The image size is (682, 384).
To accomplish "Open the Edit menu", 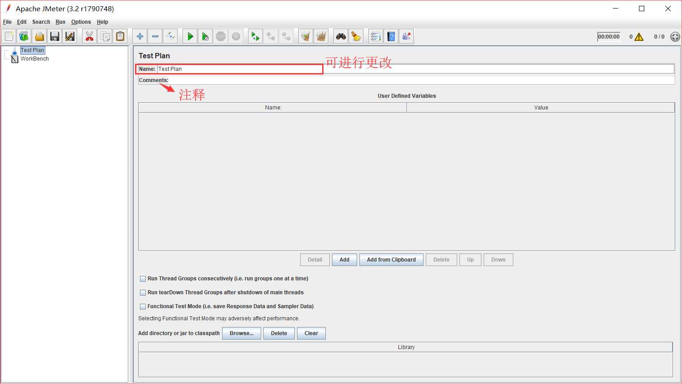I will (22, 22).
